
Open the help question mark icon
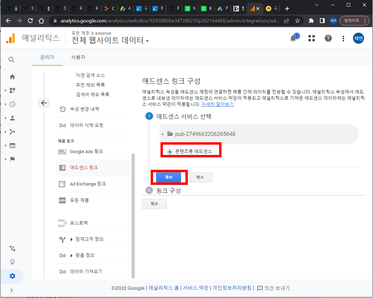[328, 38]
